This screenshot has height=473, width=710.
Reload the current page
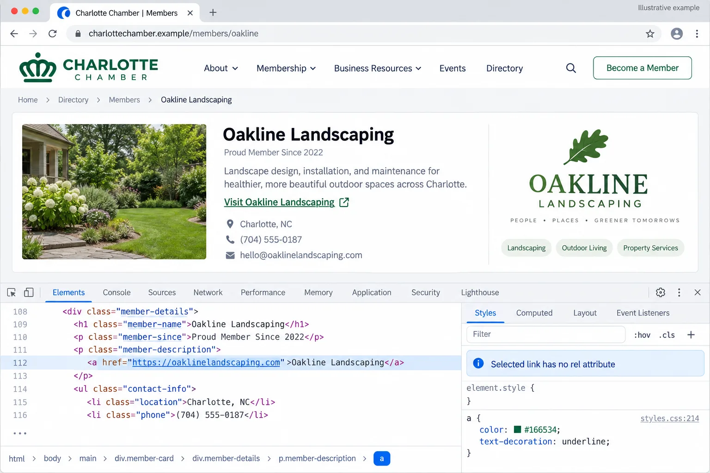[x=53, y=34]
